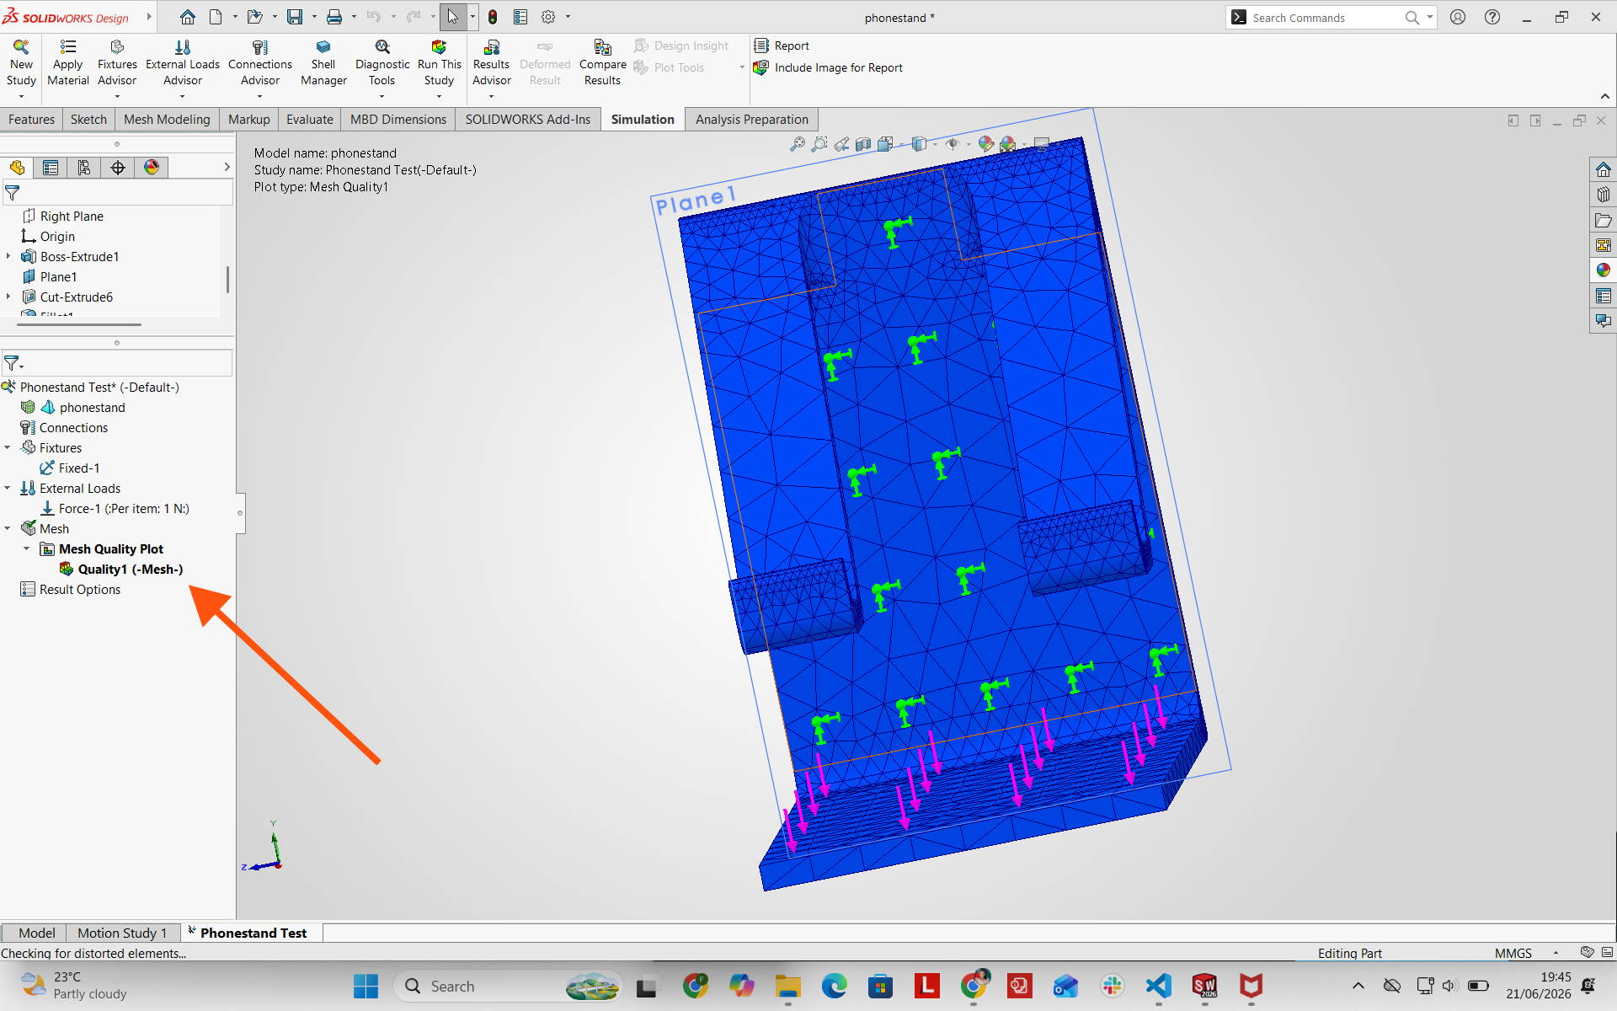Start a New Study
The image size is (1617, 1011).
click(x=21, y=65)
